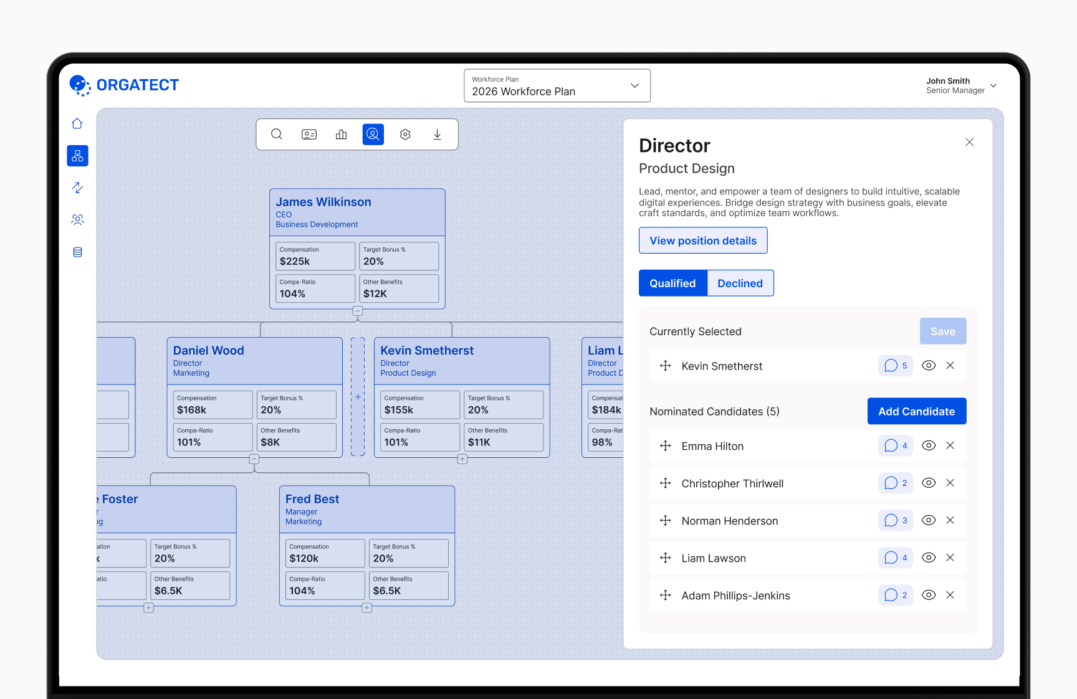Click Kevin Smetherst's Compensation $155k field
The width and height of the screenshot is (1077, 699).
pyautogui.click(x=420, y=405)
